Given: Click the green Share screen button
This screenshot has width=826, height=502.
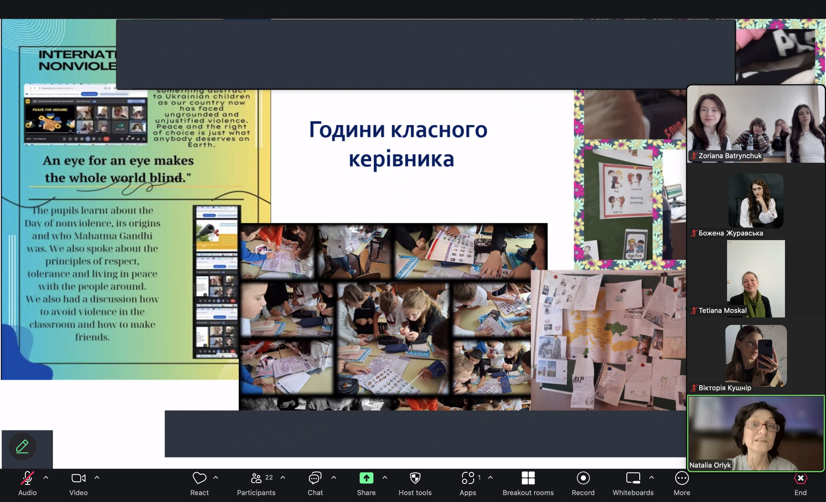Looking at the screenshot, I should pos(366,478).
